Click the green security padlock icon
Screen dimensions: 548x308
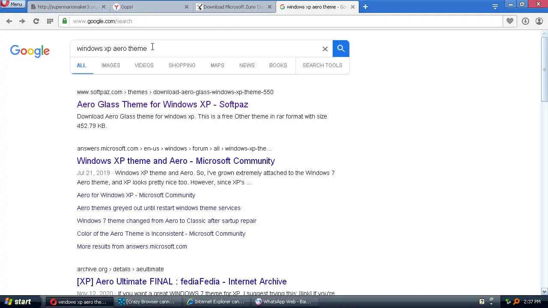[65, 21]
